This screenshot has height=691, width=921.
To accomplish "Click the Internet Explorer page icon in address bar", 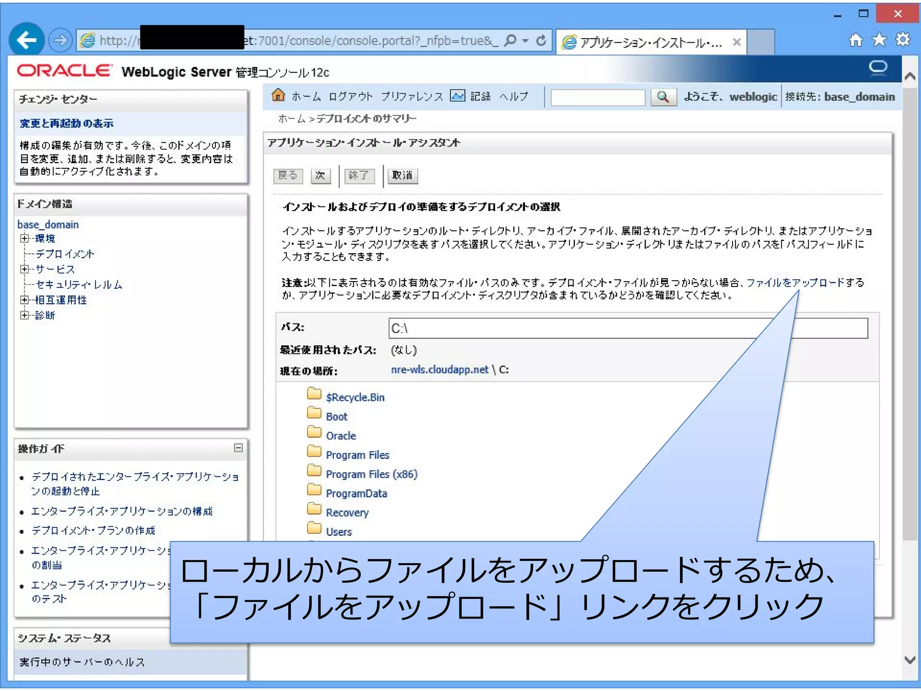I will click(x=87, y=40).
